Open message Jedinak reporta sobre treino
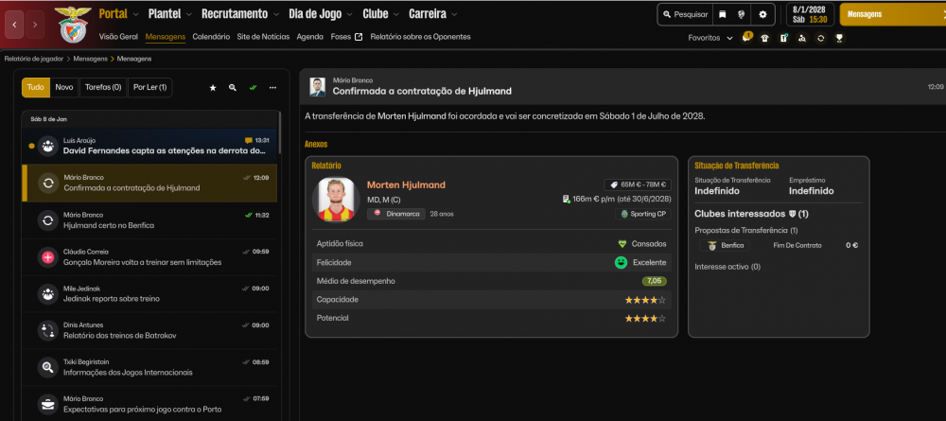 coord(150,293)
